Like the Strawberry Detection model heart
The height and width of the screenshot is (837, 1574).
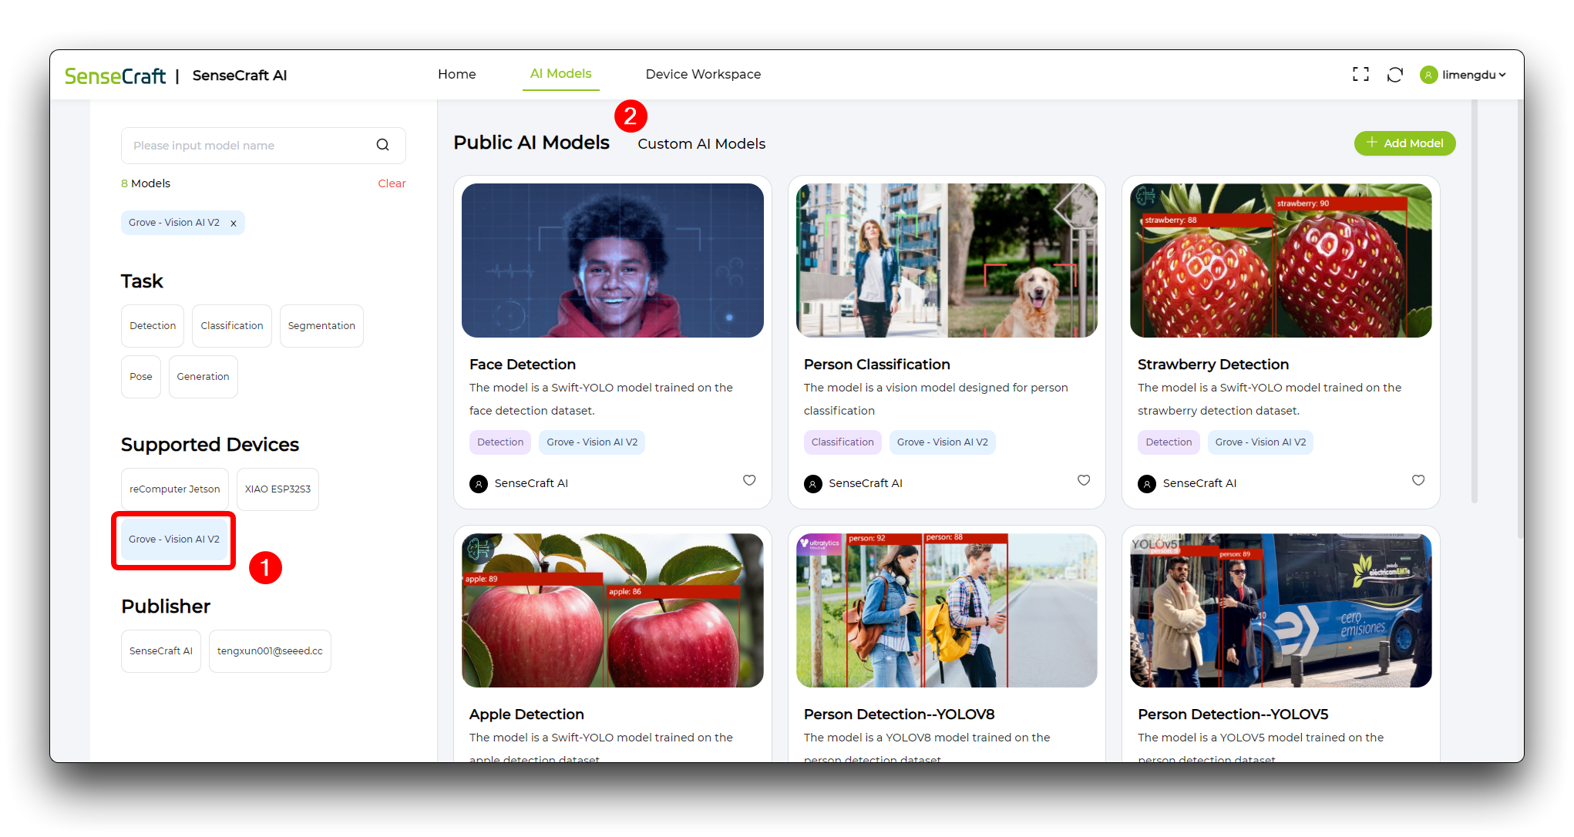pos(1418,480)
